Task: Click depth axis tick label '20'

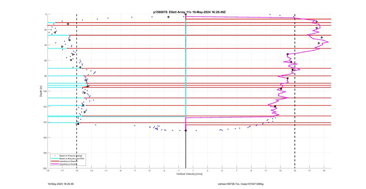Action: [x=45, y=30]
